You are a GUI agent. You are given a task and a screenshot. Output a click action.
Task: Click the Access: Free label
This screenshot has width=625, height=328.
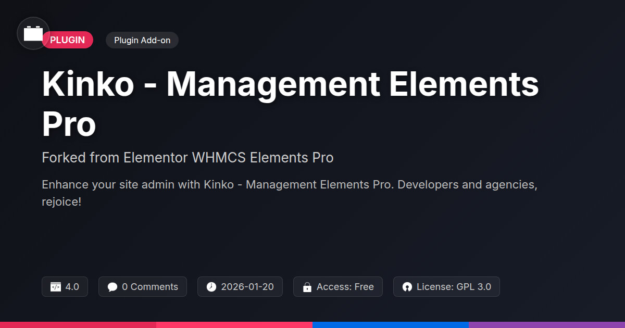pos(345,287)
